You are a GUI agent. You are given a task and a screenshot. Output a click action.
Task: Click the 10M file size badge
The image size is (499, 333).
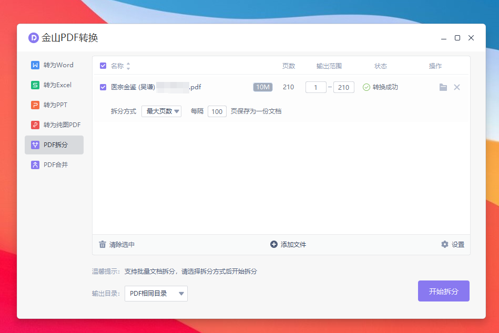263,87
